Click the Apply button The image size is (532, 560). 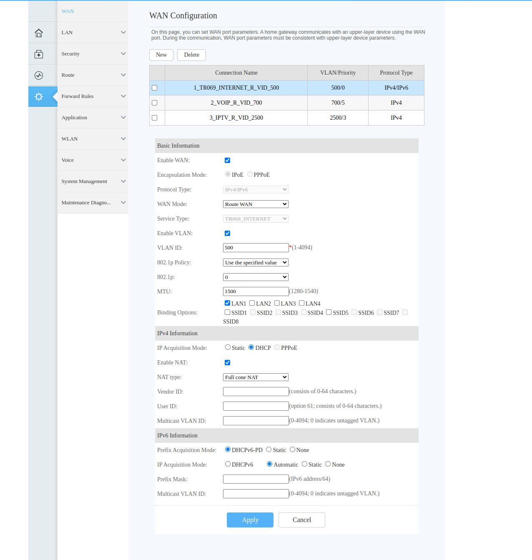pos(250,520)
